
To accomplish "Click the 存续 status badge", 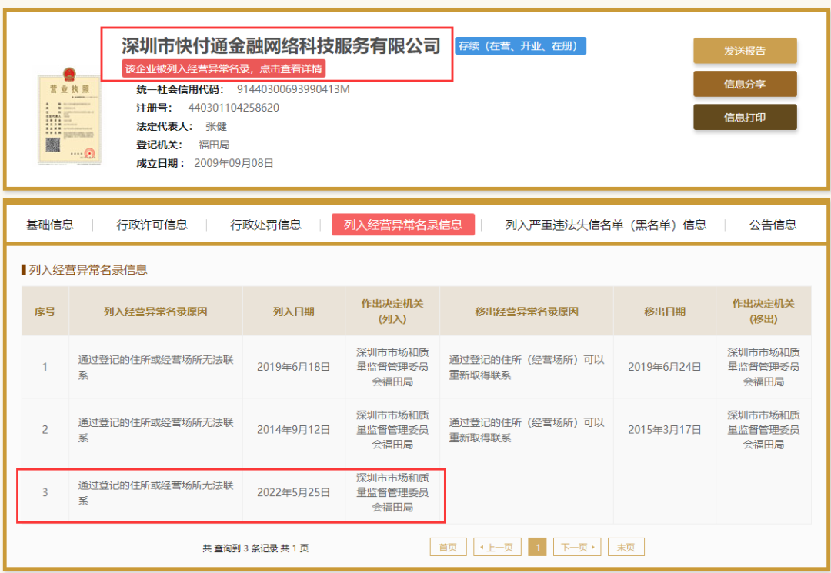I will pyautogui.click(x=520, y=46).
